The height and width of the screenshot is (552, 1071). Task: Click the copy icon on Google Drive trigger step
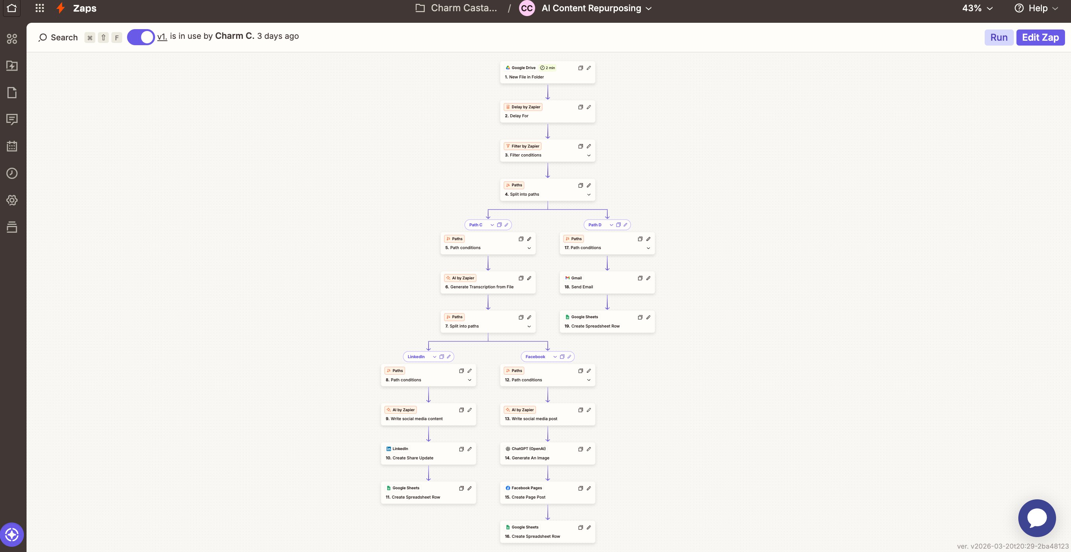(x=580, y=68)
